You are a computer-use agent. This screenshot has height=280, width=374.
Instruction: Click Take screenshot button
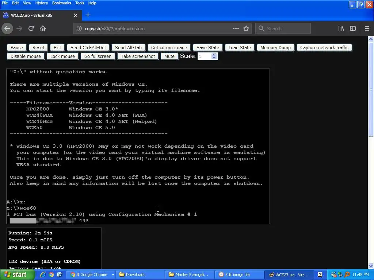(x=138, y=57)
